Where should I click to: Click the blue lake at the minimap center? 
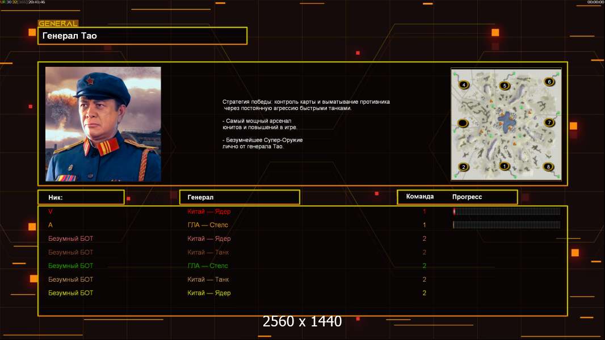pos(507,122)
